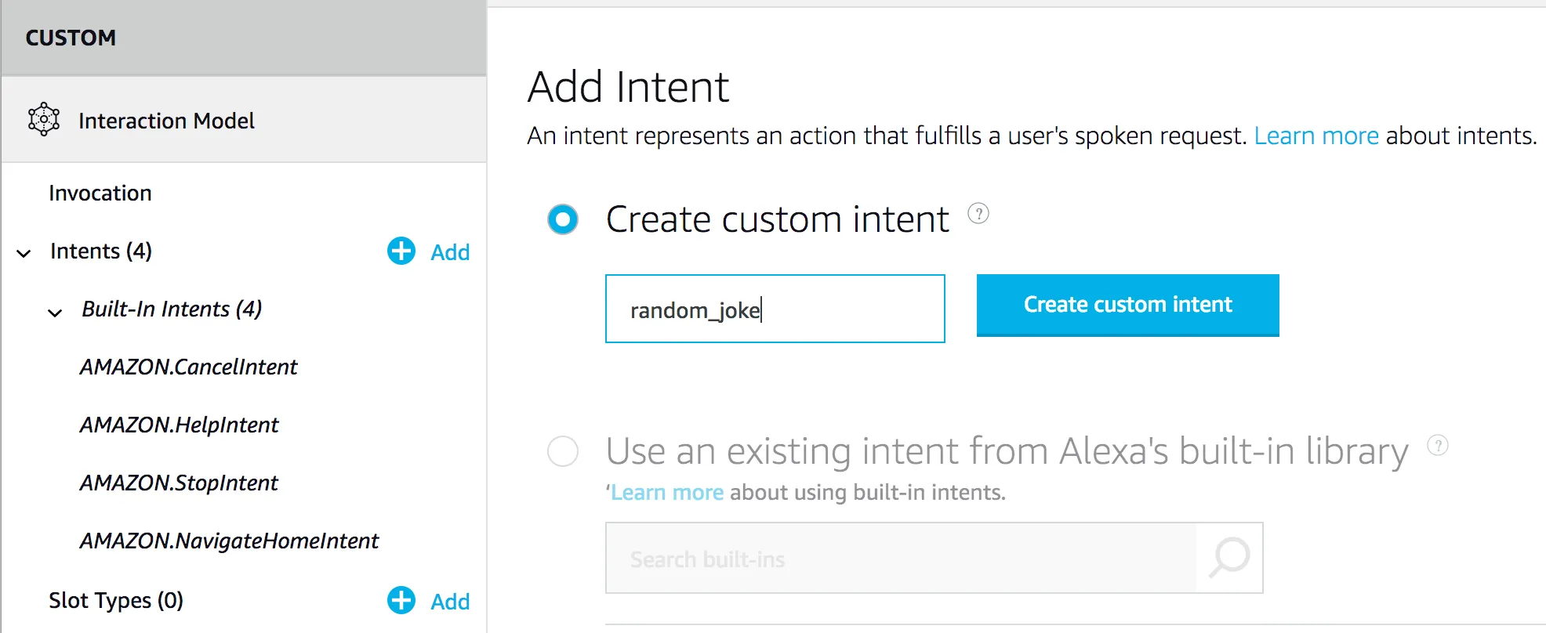Click the Search built-ins input field
This screenshot has height=633, width=1546.
tap(902, 559)
